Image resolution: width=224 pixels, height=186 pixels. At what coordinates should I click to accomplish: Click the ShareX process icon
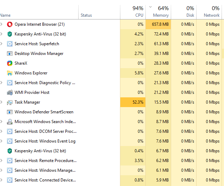pyautogui.click(x=10, y=63)
